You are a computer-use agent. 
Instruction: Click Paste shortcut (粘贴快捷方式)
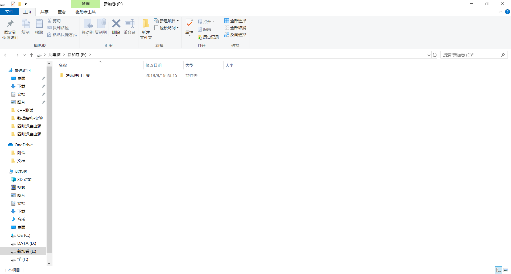[62, 35]
